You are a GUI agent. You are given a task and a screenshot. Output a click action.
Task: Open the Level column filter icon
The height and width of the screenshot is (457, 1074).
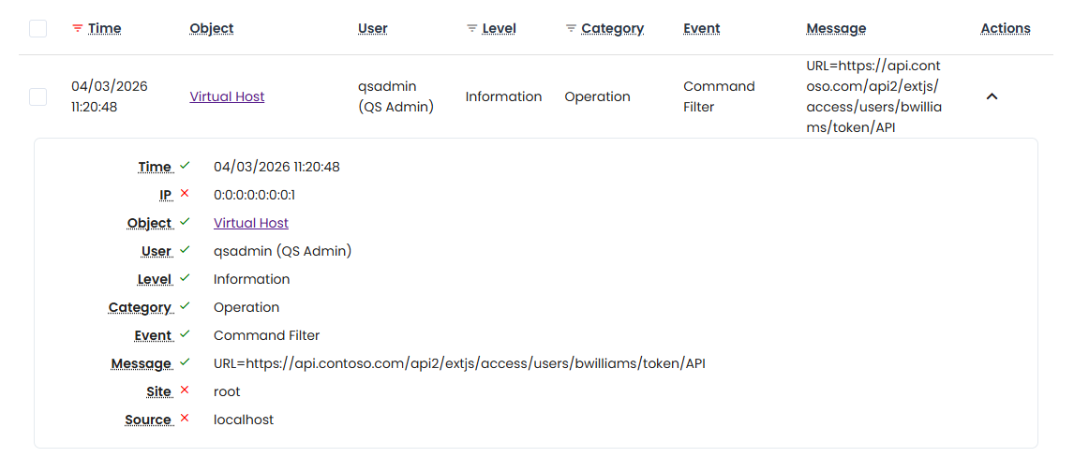pyautogui.click(x=472, y=29)
